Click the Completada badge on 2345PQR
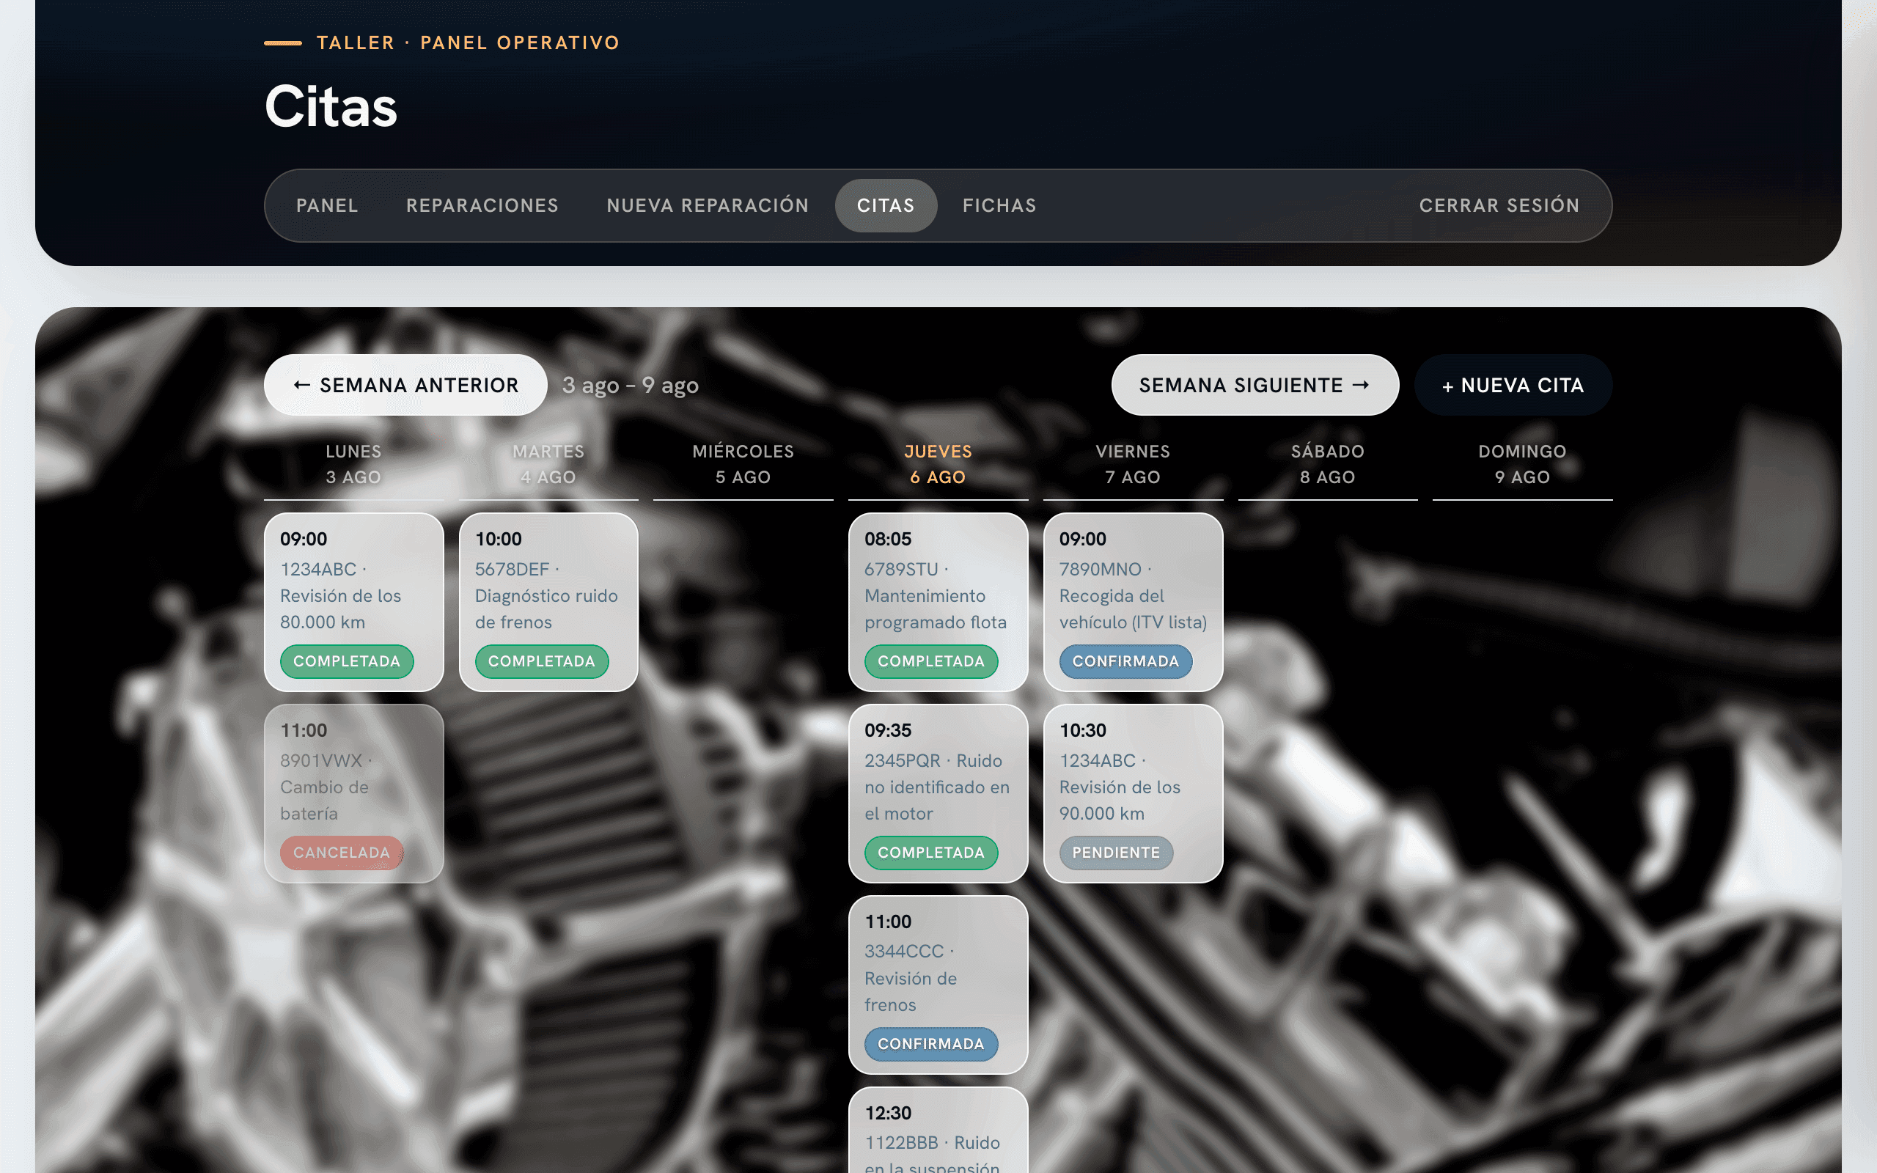 point(930,853)
